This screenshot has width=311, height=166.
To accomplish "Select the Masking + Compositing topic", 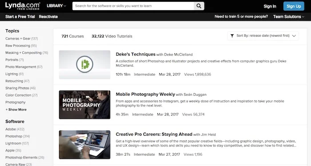I will [x=27, y=53].
